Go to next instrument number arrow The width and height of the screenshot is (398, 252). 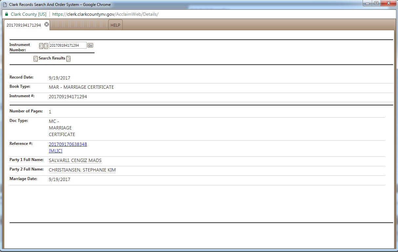[46, 46]
